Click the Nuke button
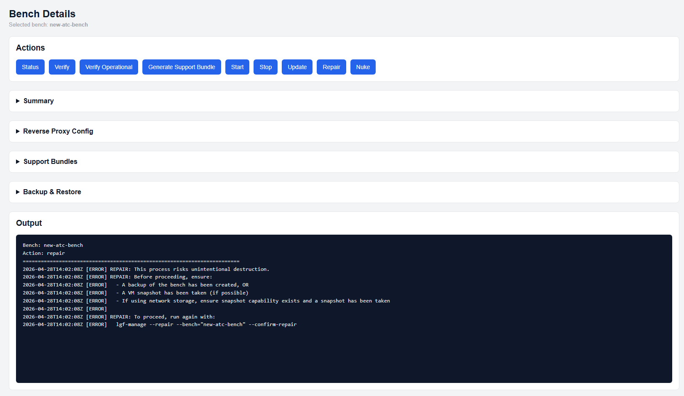Screen dimensions: 684x396 coord(363,67)
